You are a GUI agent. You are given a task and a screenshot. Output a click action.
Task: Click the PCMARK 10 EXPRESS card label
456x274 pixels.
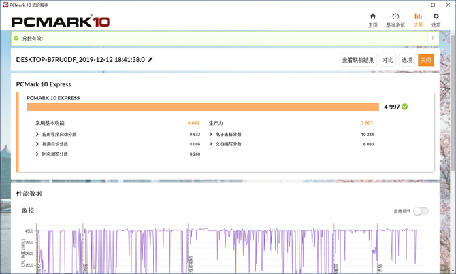tap(53, 98)
